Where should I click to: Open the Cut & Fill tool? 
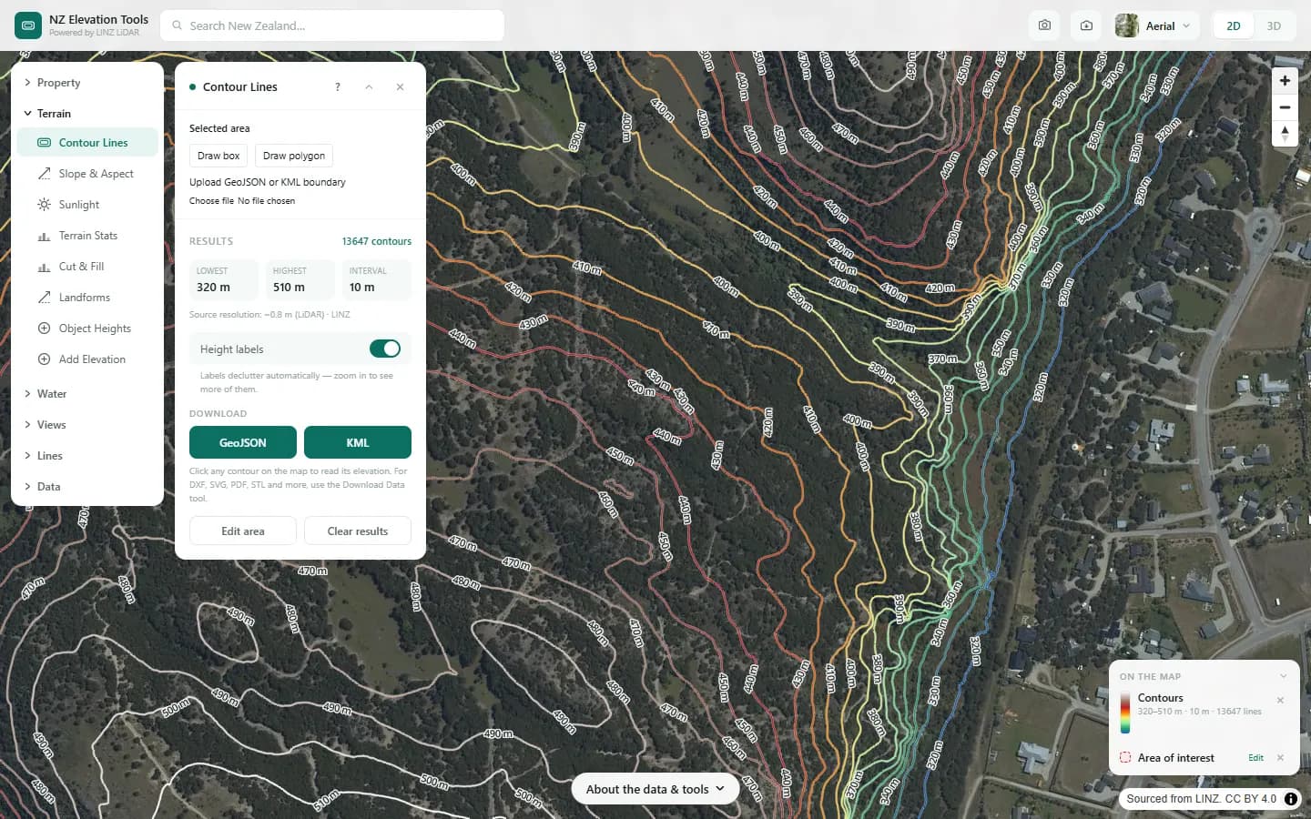[x=87, y=267]
